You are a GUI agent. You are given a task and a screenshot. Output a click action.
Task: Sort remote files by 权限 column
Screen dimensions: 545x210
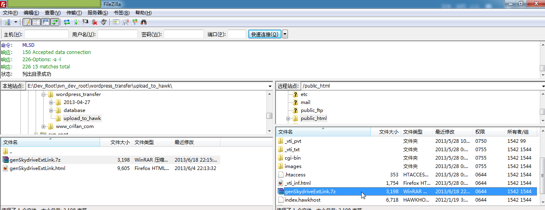tap(489, 132)
